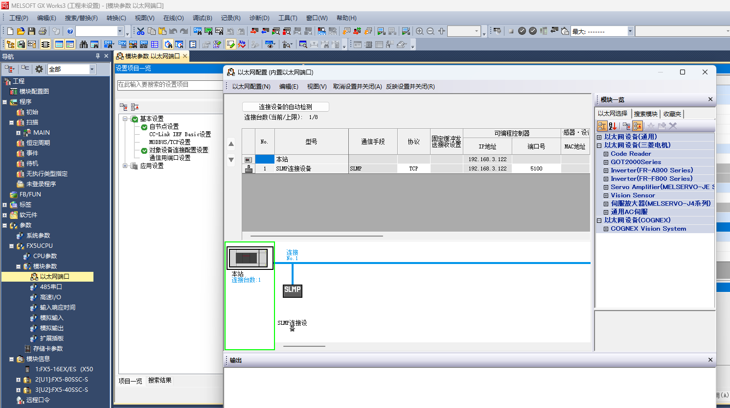Click the settings item search input field

[170, 85]
